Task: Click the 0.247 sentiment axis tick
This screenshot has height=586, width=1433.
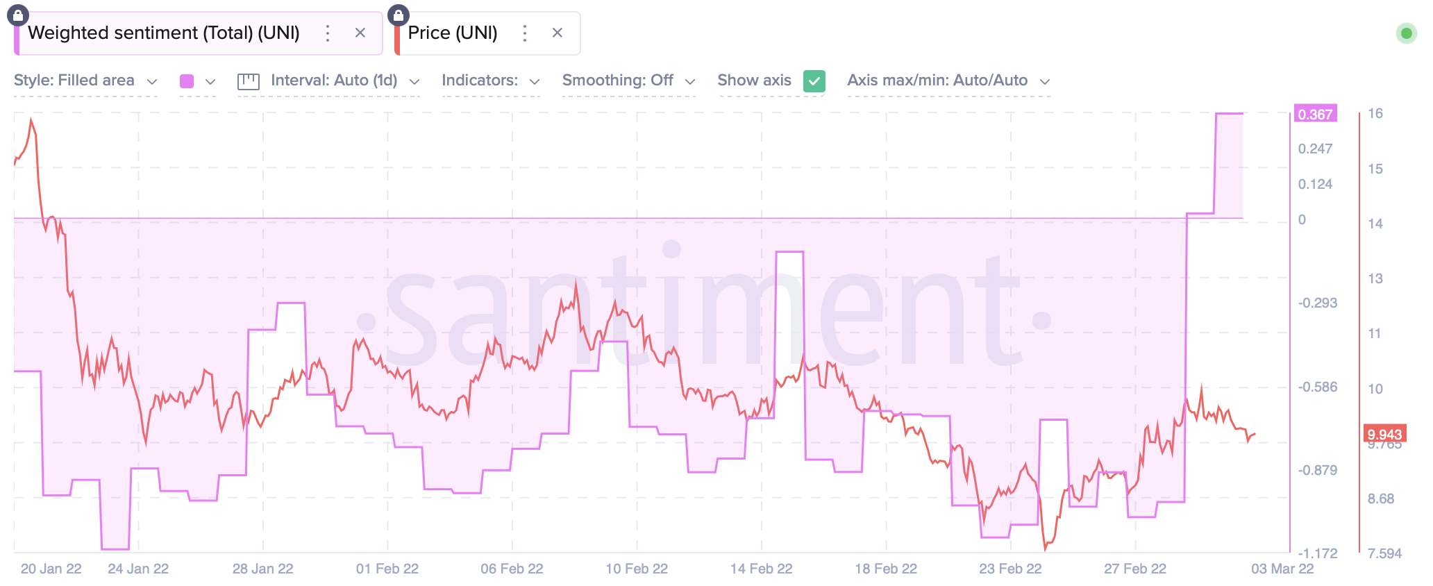Action: pyautogui.click(x=1315, y=149)
